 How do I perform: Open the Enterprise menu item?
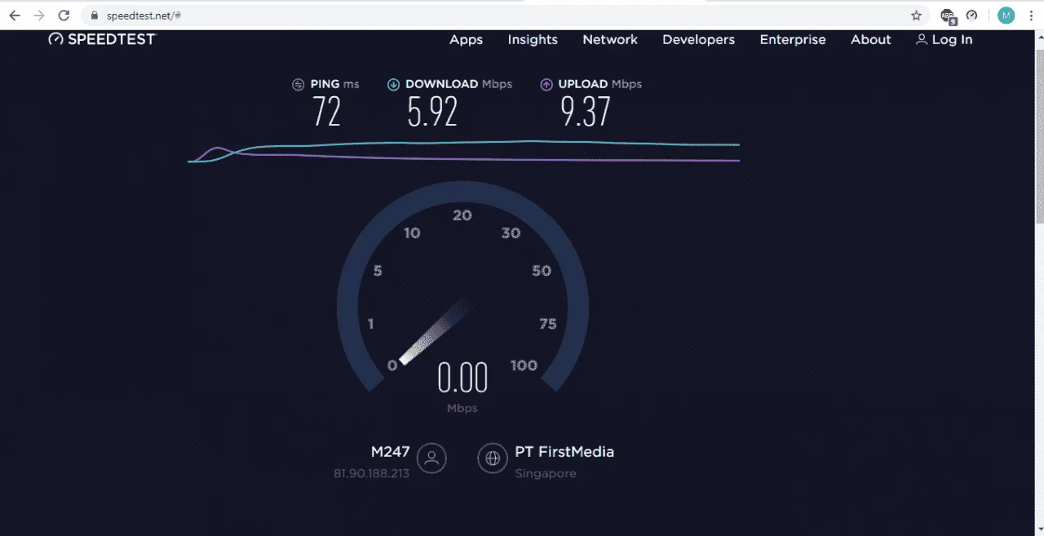[x=793, y=39]
